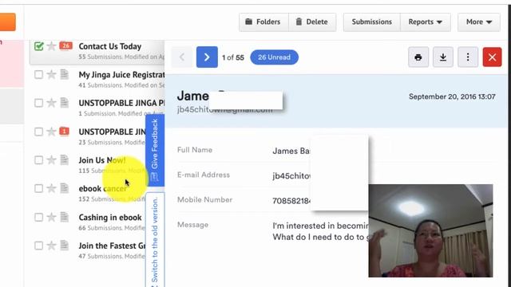
Task: Click Switch to the old version tab
Action: pos(155,240)
